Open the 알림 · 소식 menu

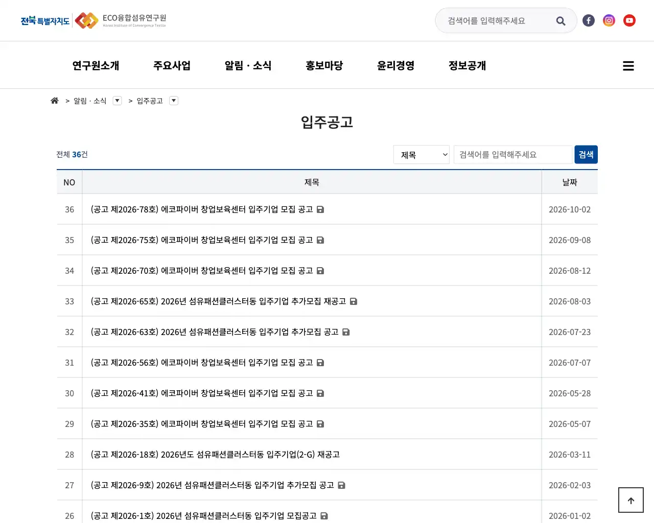point(248,65)
